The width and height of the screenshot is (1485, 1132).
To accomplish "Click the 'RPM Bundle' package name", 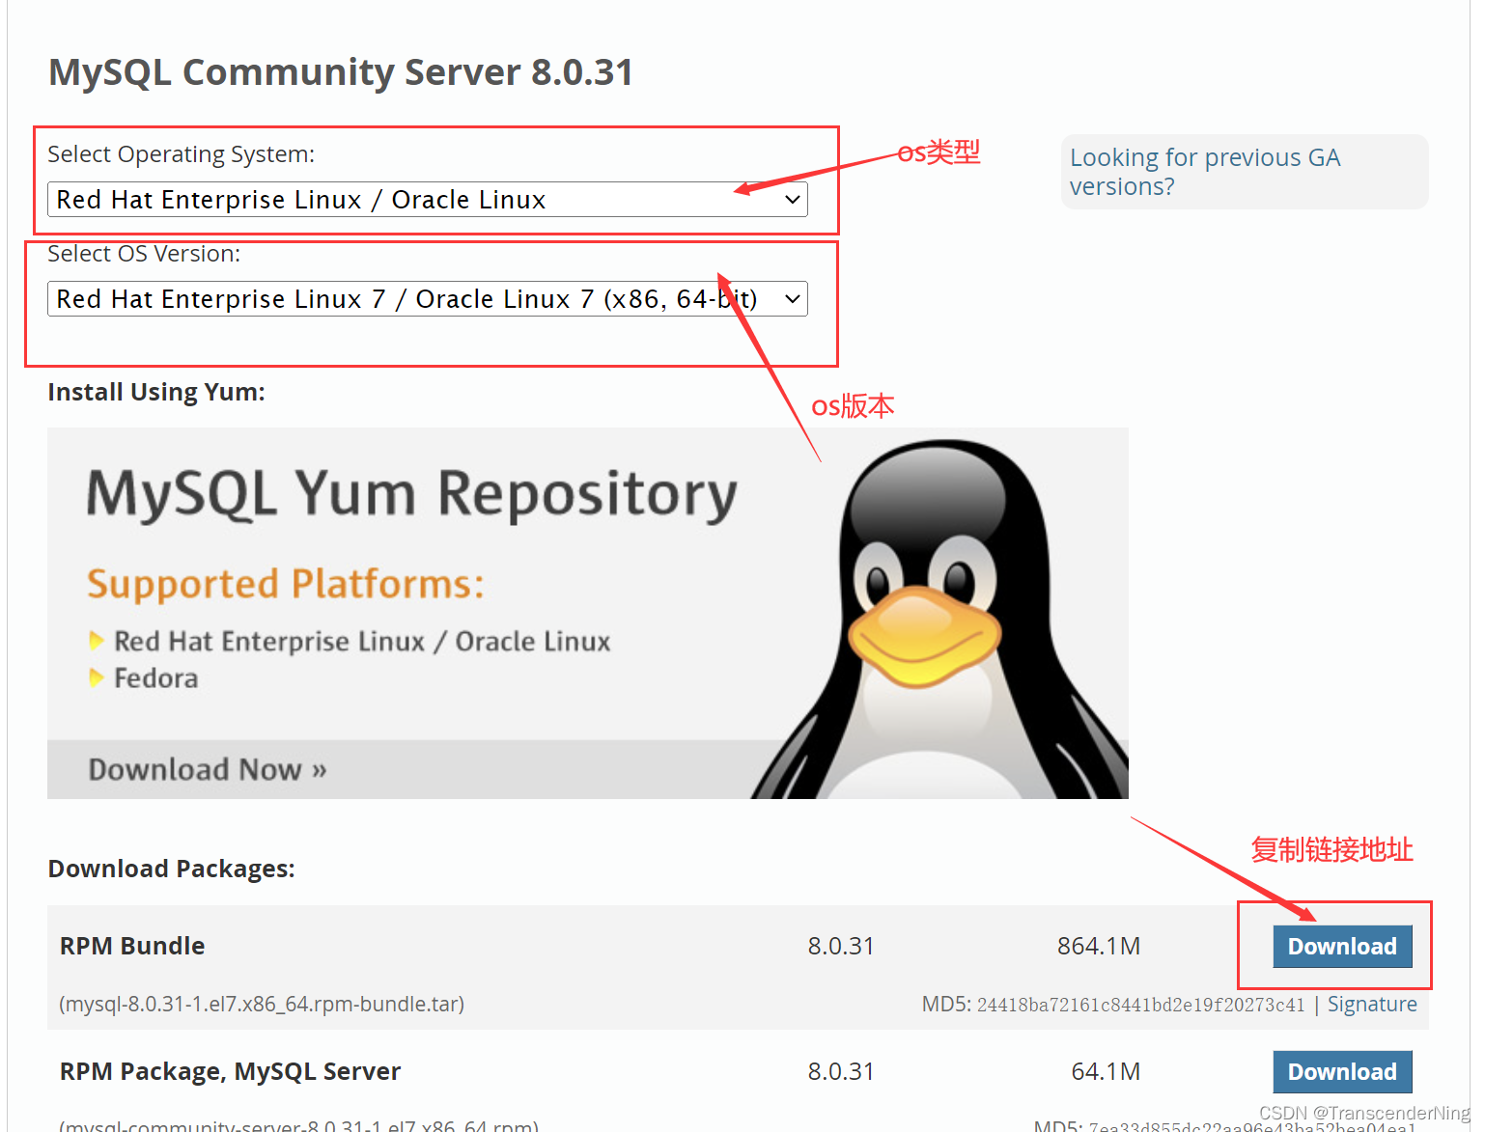I will [132, 947].
